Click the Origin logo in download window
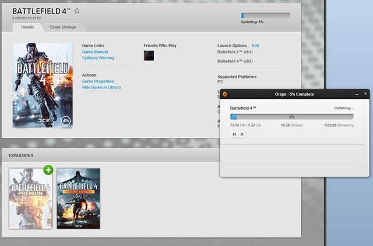This screenshot has width=373, height=246. [x=225, y=94]
